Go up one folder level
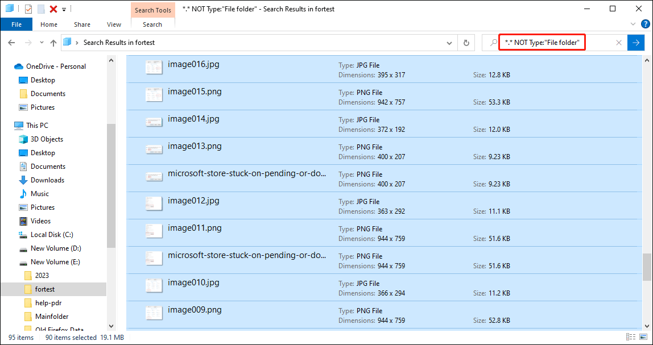 [x=53, y=42]
